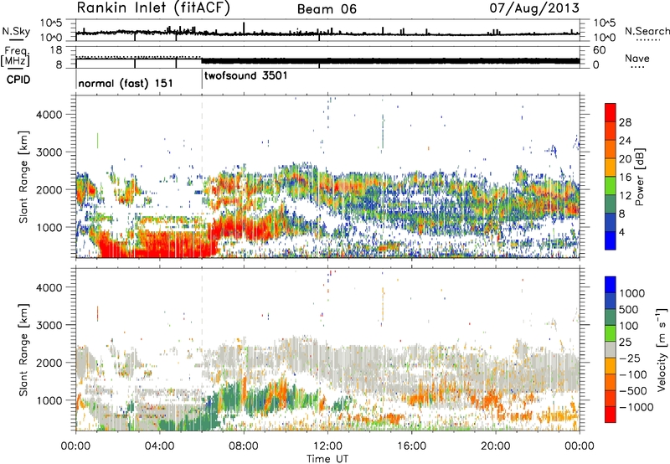This screenshot has height=464, width=670.
Task: Click '4000' on the power panel range axis
Action: [49, 115]
